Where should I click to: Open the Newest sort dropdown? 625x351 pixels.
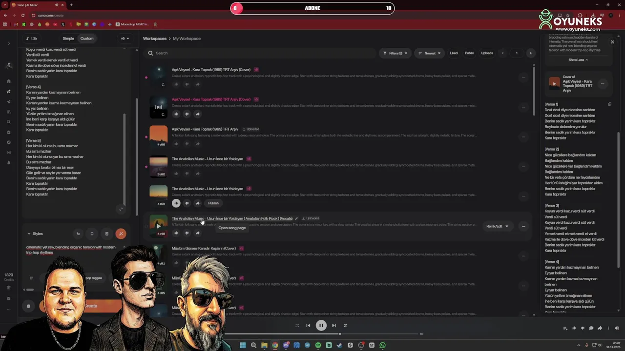click(430, 53)
